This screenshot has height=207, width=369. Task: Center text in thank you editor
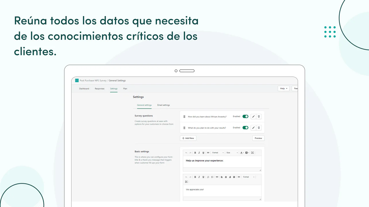(226, 177)
